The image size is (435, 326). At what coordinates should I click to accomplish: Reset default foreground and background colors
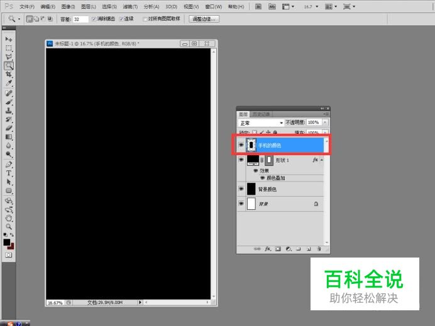[5, 235]
